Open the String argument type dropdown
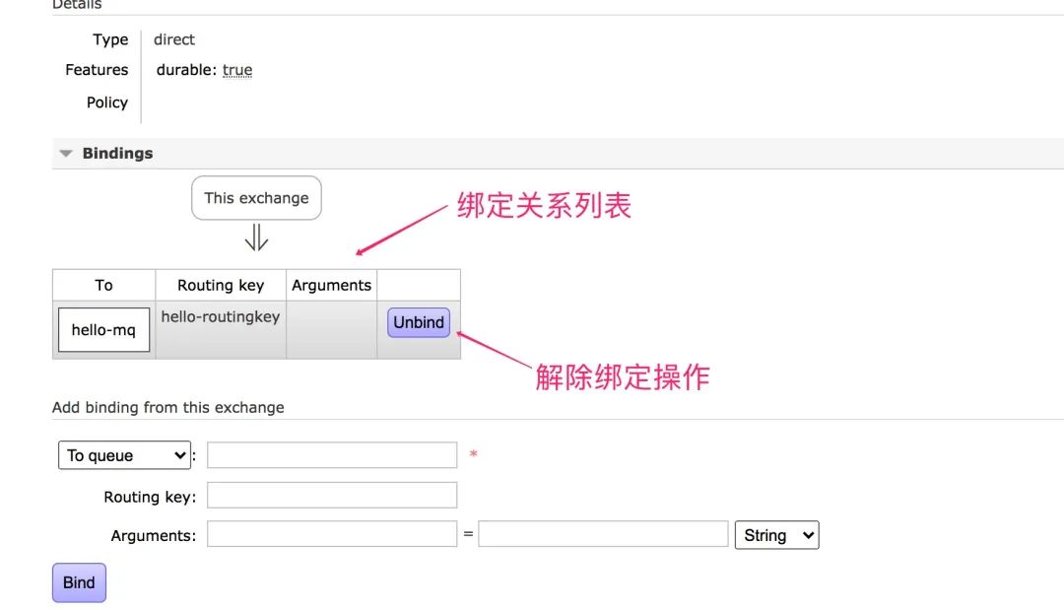1064x610 pixels. click(776, 535)
